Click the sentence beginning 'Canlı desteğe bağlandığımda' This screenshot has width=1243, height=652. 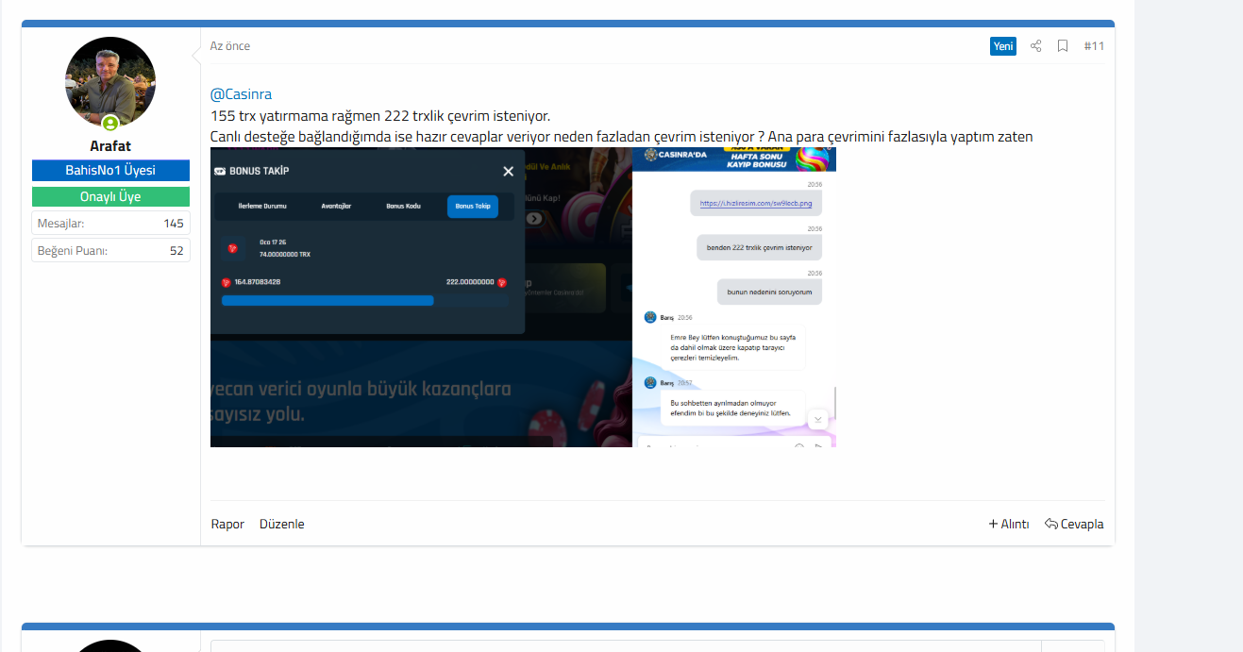[x=622, y=137]
